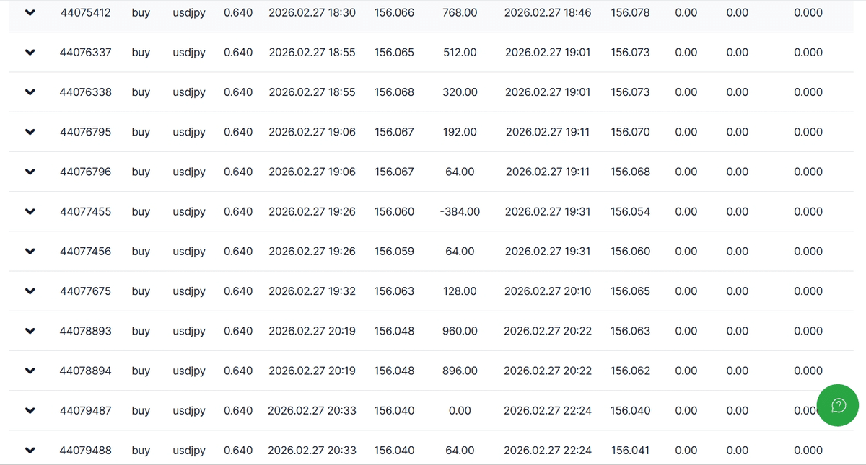Expand order 44076338 details
The width and height of the screenshot is (866, 465).
30,92
